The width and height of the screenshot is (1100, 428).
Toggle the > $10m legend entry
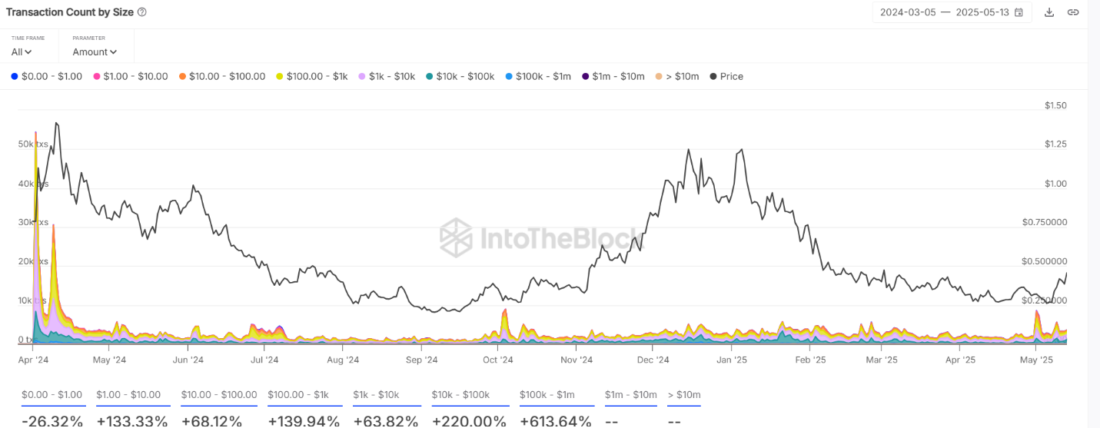point(677,76)
